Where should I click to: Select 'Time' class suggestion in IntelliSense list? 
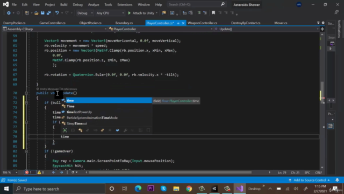(x=106, y=106)
